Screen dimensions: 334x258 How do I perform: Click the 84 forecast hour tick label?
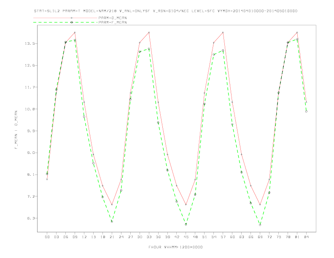[307, 237]
